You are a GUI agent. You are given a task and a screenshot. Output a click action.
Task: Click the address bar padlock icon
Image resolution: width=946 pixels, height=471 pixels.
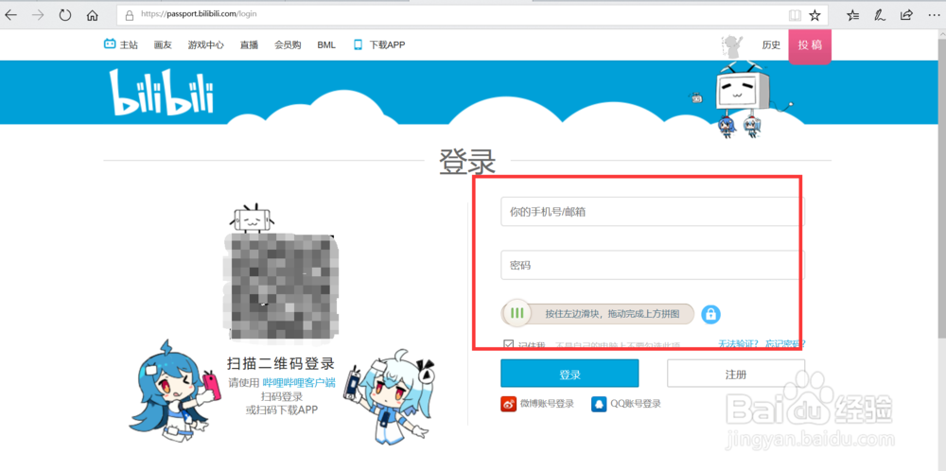[129, 16]
